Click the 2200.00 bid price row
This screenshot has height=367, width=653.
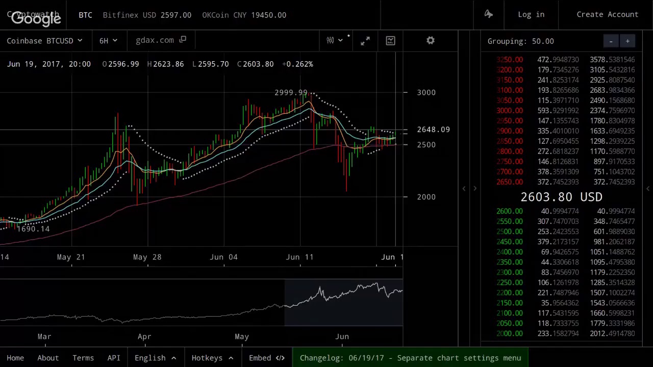[565, 293]
